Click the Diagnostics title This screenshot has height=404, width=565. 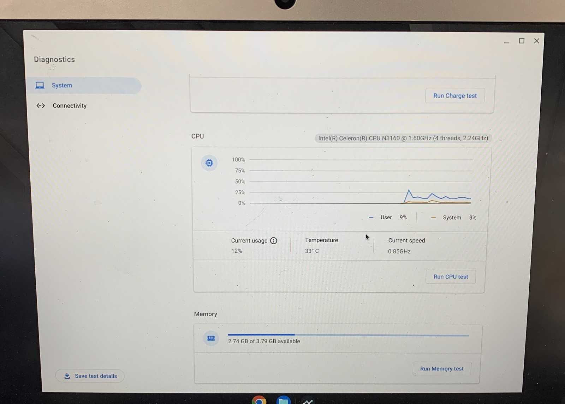pos(54,59)
